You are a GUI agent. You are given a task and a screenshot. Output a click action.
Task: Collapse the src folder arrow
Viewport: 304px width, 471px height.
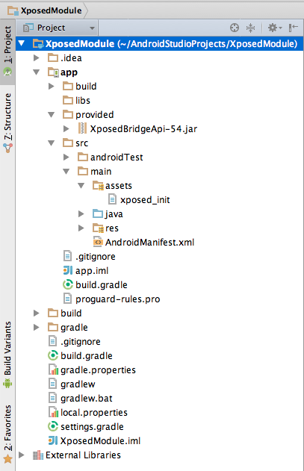click(51, 143)
